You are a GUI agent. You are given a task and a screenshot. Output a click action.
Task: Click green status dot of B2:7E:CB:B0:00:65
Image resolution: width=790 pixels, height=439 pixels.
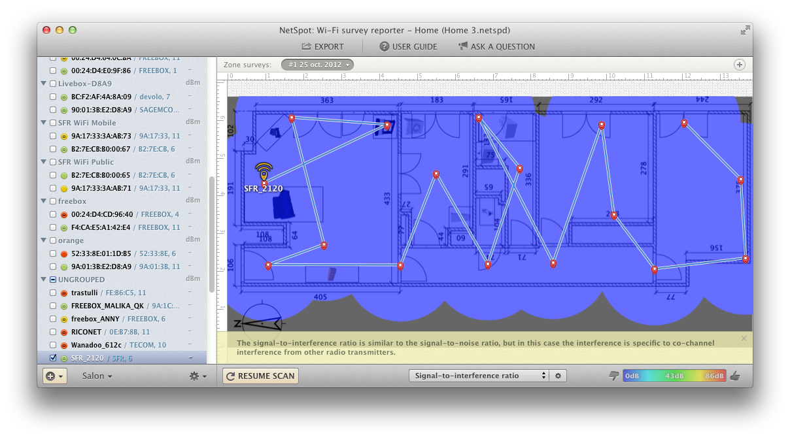point(64,175)
